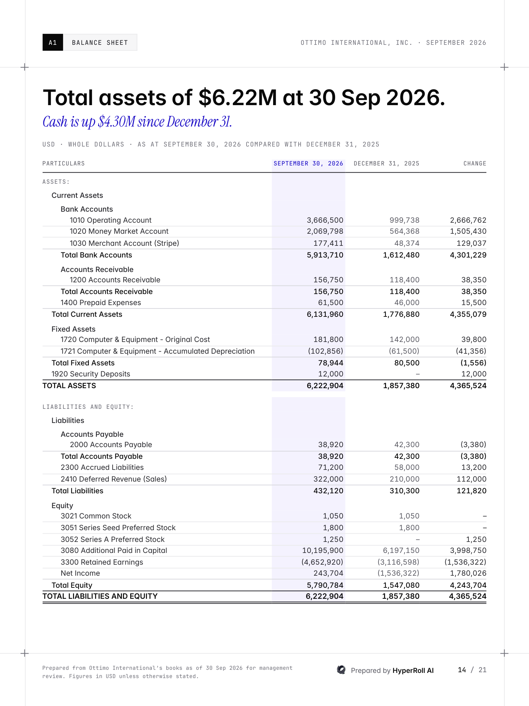Click the SEPTEMBER 30, 2026 column header
The width and height of the screenshot is (529, 706).
coord(308,163)
